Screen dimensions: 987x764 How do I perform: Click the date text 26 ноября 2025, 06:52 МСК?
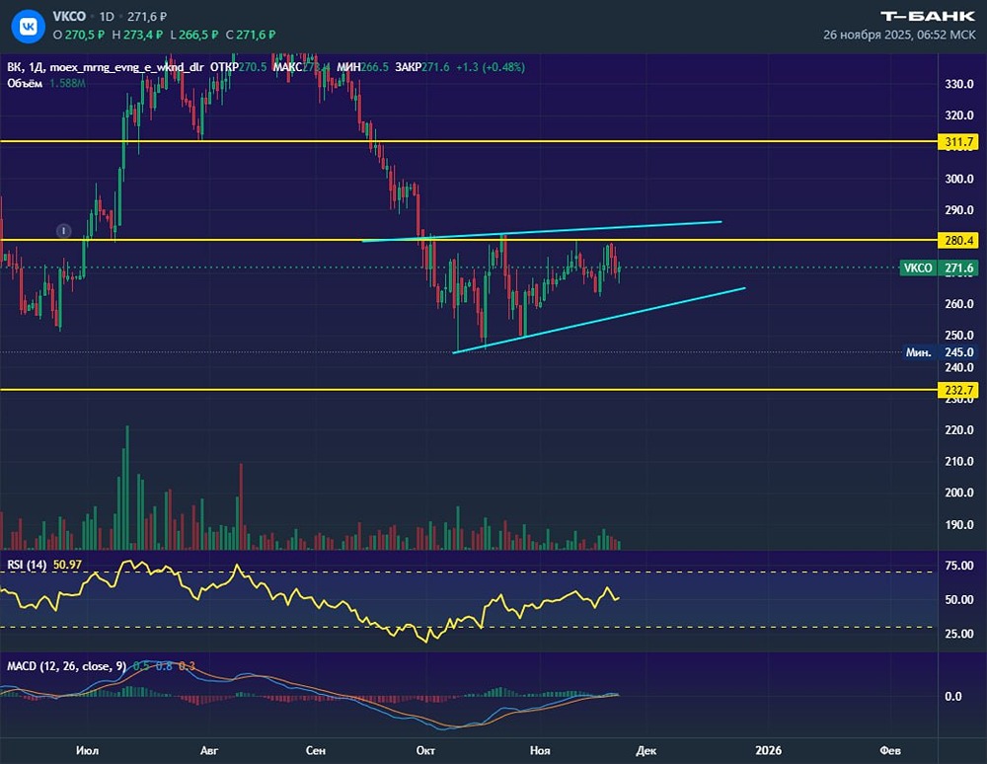click(899, 36)
